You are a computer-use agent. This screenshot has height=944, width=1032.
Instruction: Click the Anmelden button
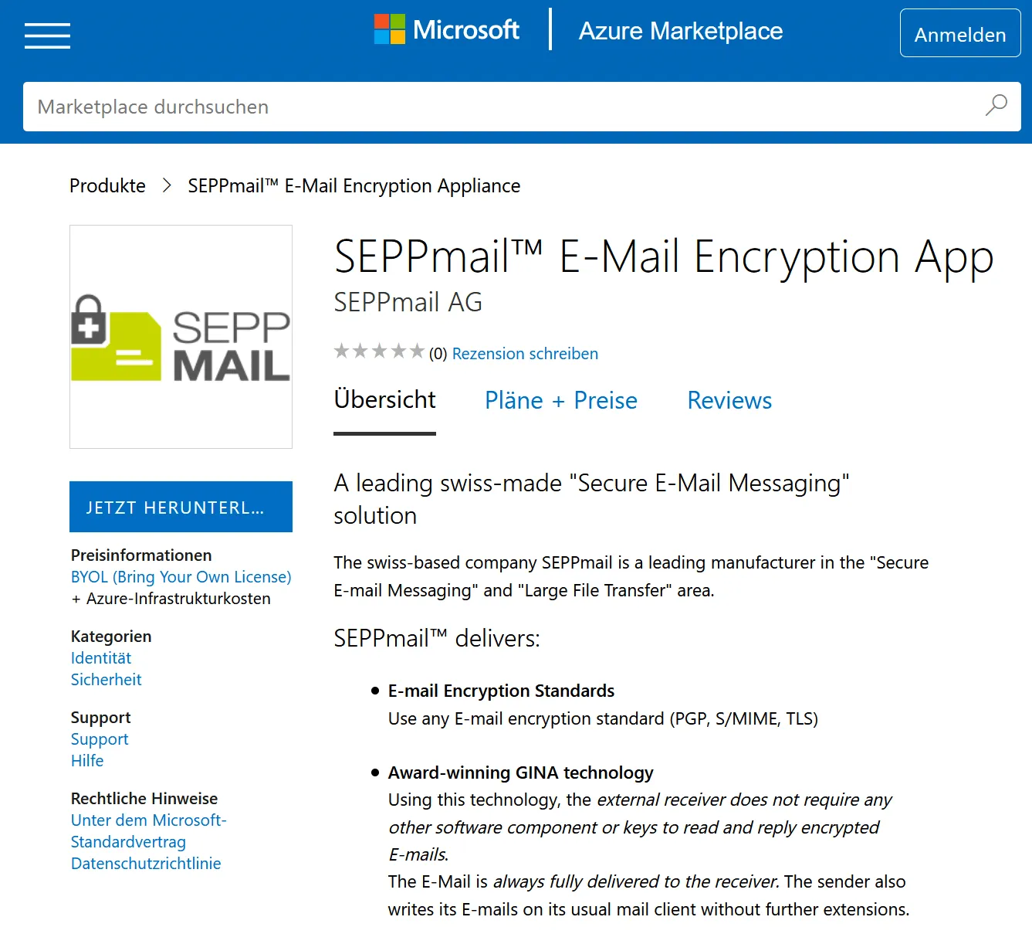click(959, 33)
